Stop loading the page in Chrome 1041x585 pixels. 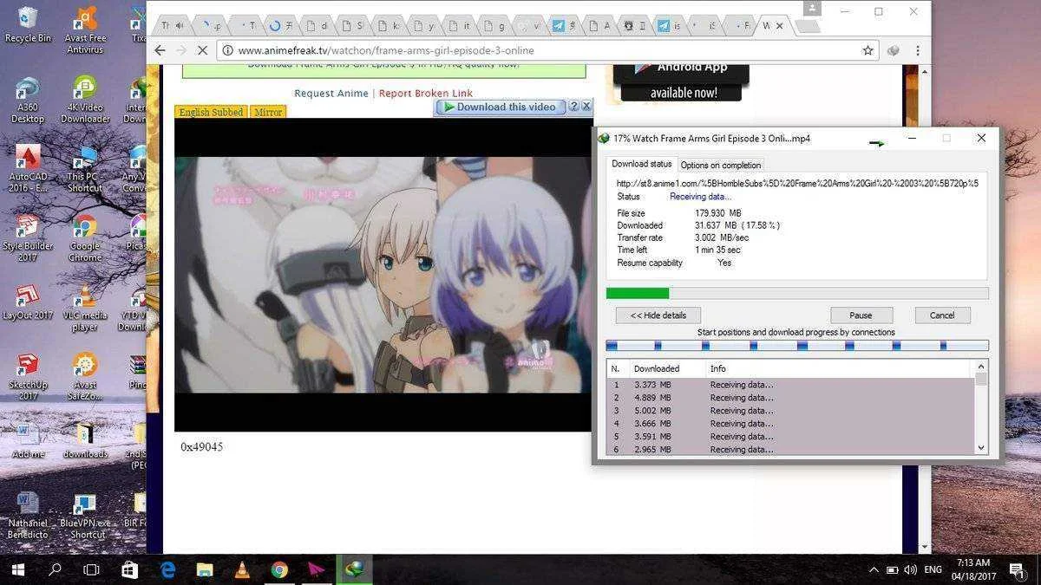tap(202, 50)
